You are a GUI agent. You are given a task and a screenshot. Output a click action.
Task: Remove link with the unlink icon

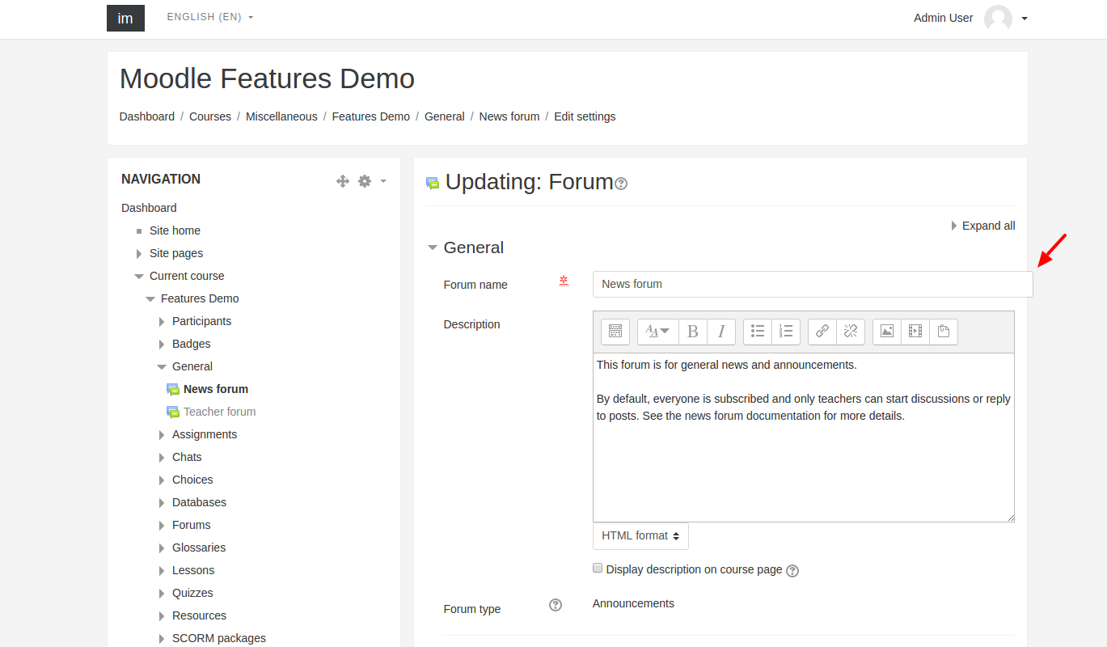coord(851,332)
